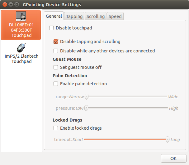Uncheck Disable tapping and scrolling

click(x=56, y=42)
